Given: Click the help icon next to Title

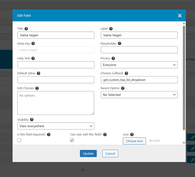Looking at the screenshot, I should point(26,29).
